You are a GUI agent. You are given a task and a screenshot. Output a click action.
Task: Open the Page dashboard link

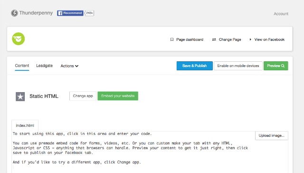point(190,39)
